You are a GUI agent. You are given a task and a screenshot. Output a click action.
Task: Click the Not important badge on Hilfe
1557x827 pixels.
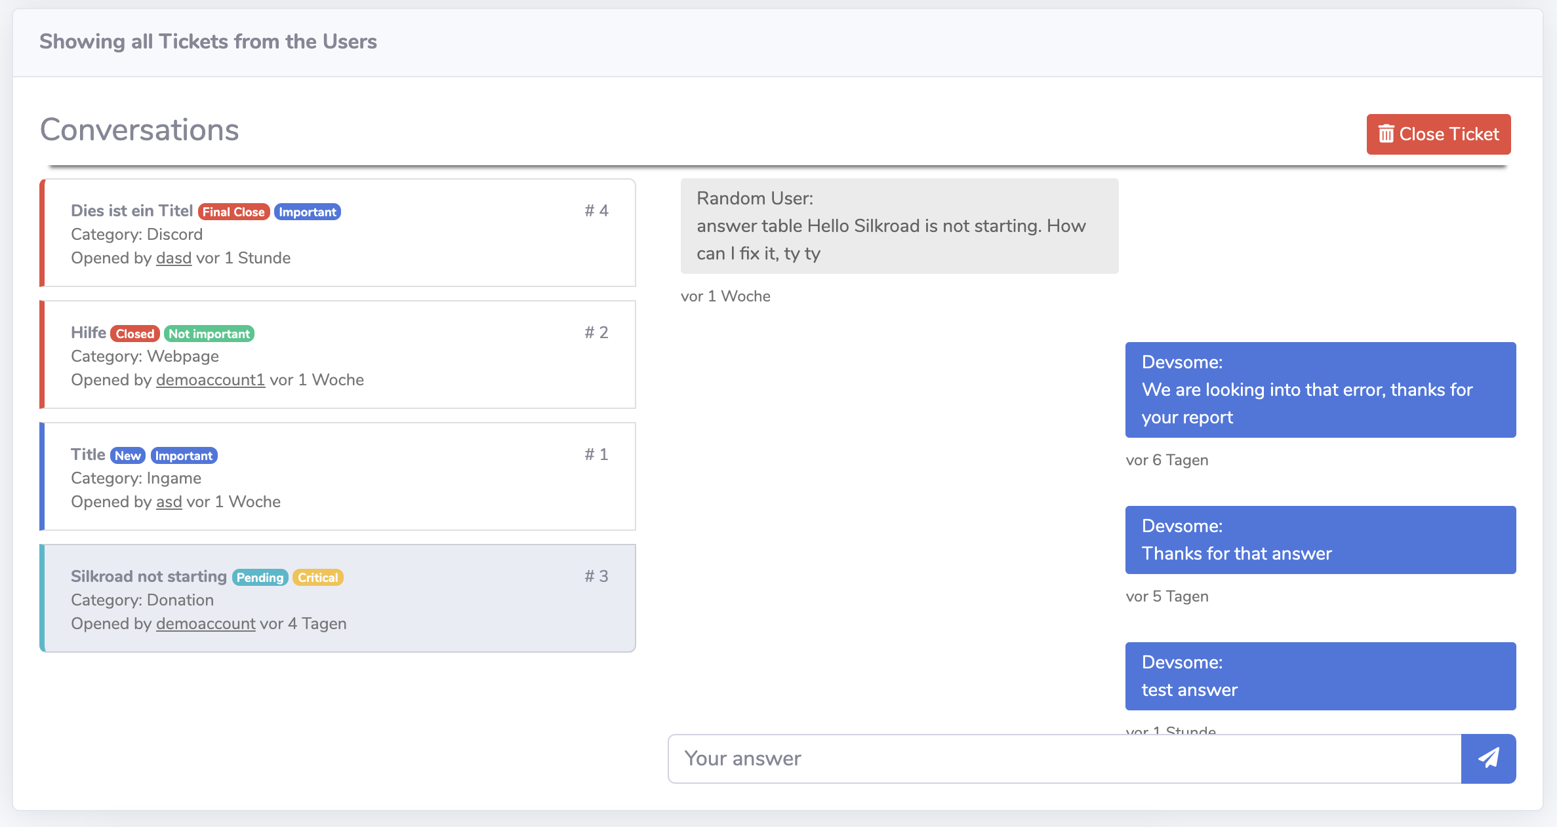[x=210, y=334]
